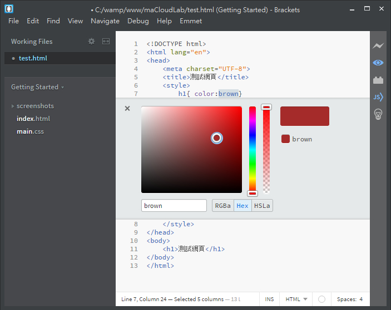Open the HTML language dropdown
The height and width of the screenshot is (310, 391).
tap(296, 299)
